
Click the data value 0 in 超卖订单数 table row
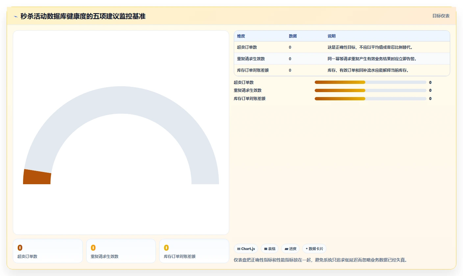tap(290, 47)
